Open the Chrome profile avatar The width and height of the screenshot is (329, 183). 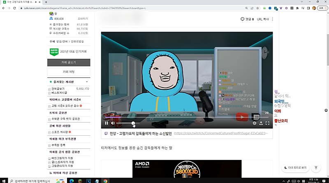click(314, 8)
